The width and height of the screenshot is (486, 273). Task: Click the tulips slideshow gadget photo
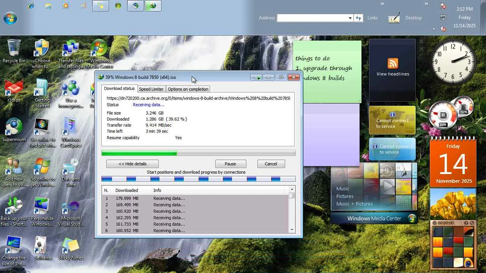click(x=453, y=204)
